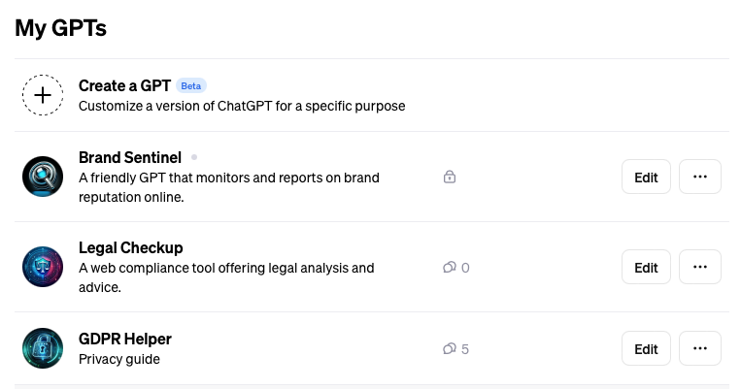Screen dimensions: 741x389
Task: Open more options menu for Brand Sentinel
Action: tap(700, 177)
